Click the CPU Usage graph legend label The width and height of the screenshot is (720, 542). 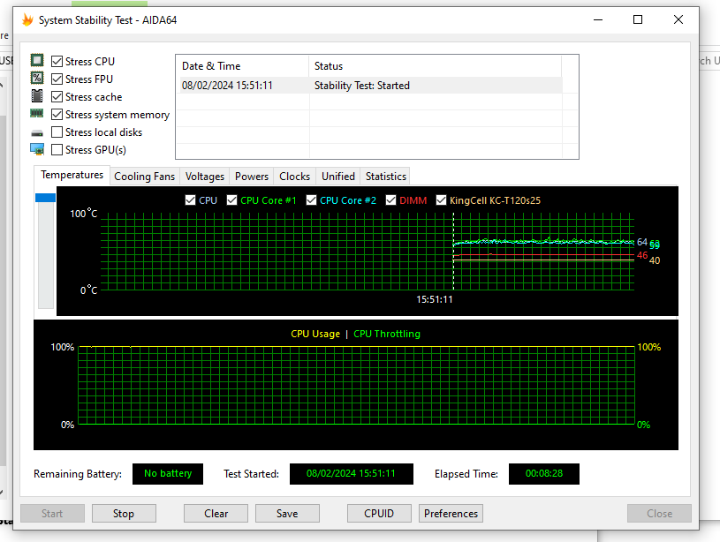coord(315,334)
